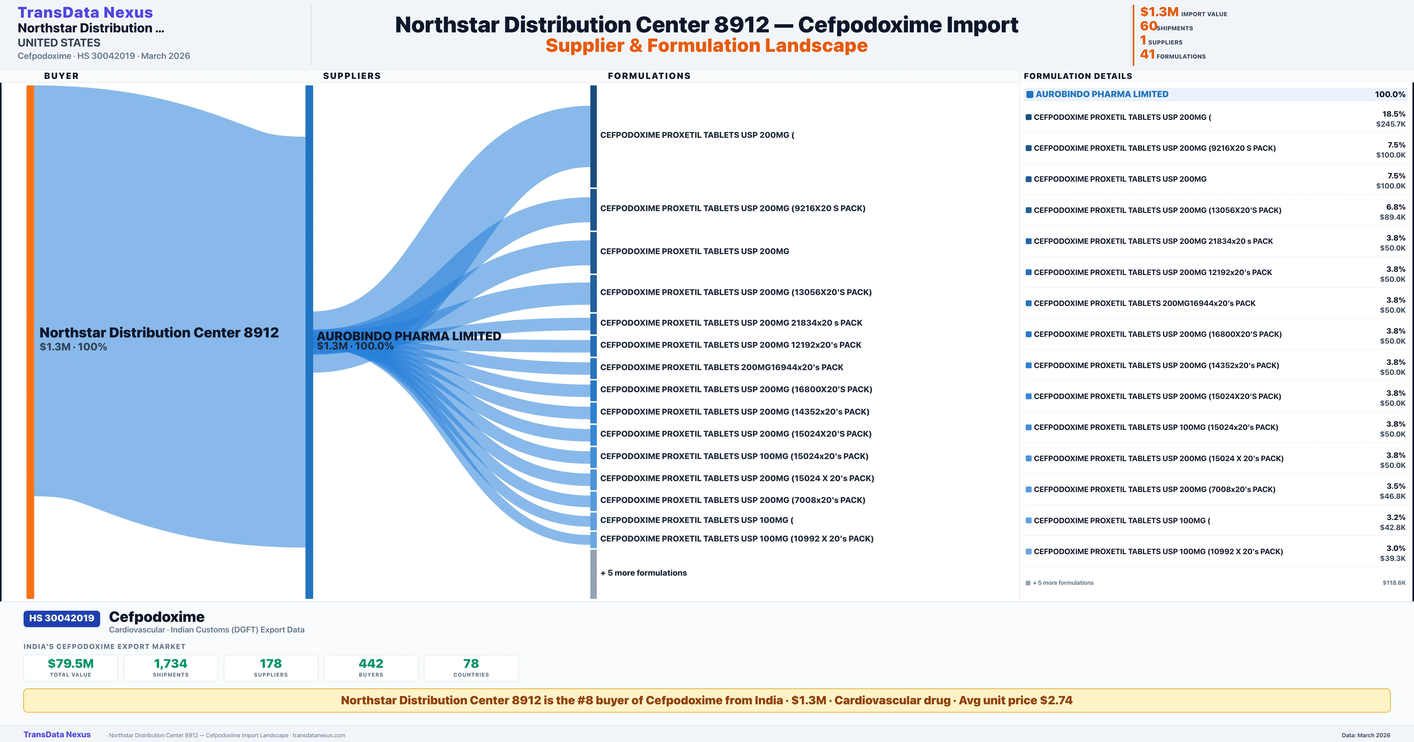Click the transdatanexus.com link at bottom
This screenshot has height=742, width=1414.
tap(319, 735)
